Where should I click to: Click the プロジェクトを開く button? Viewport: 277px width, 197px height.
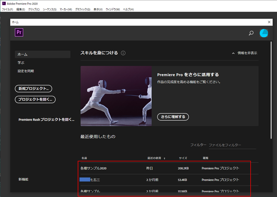coord(35,100)
